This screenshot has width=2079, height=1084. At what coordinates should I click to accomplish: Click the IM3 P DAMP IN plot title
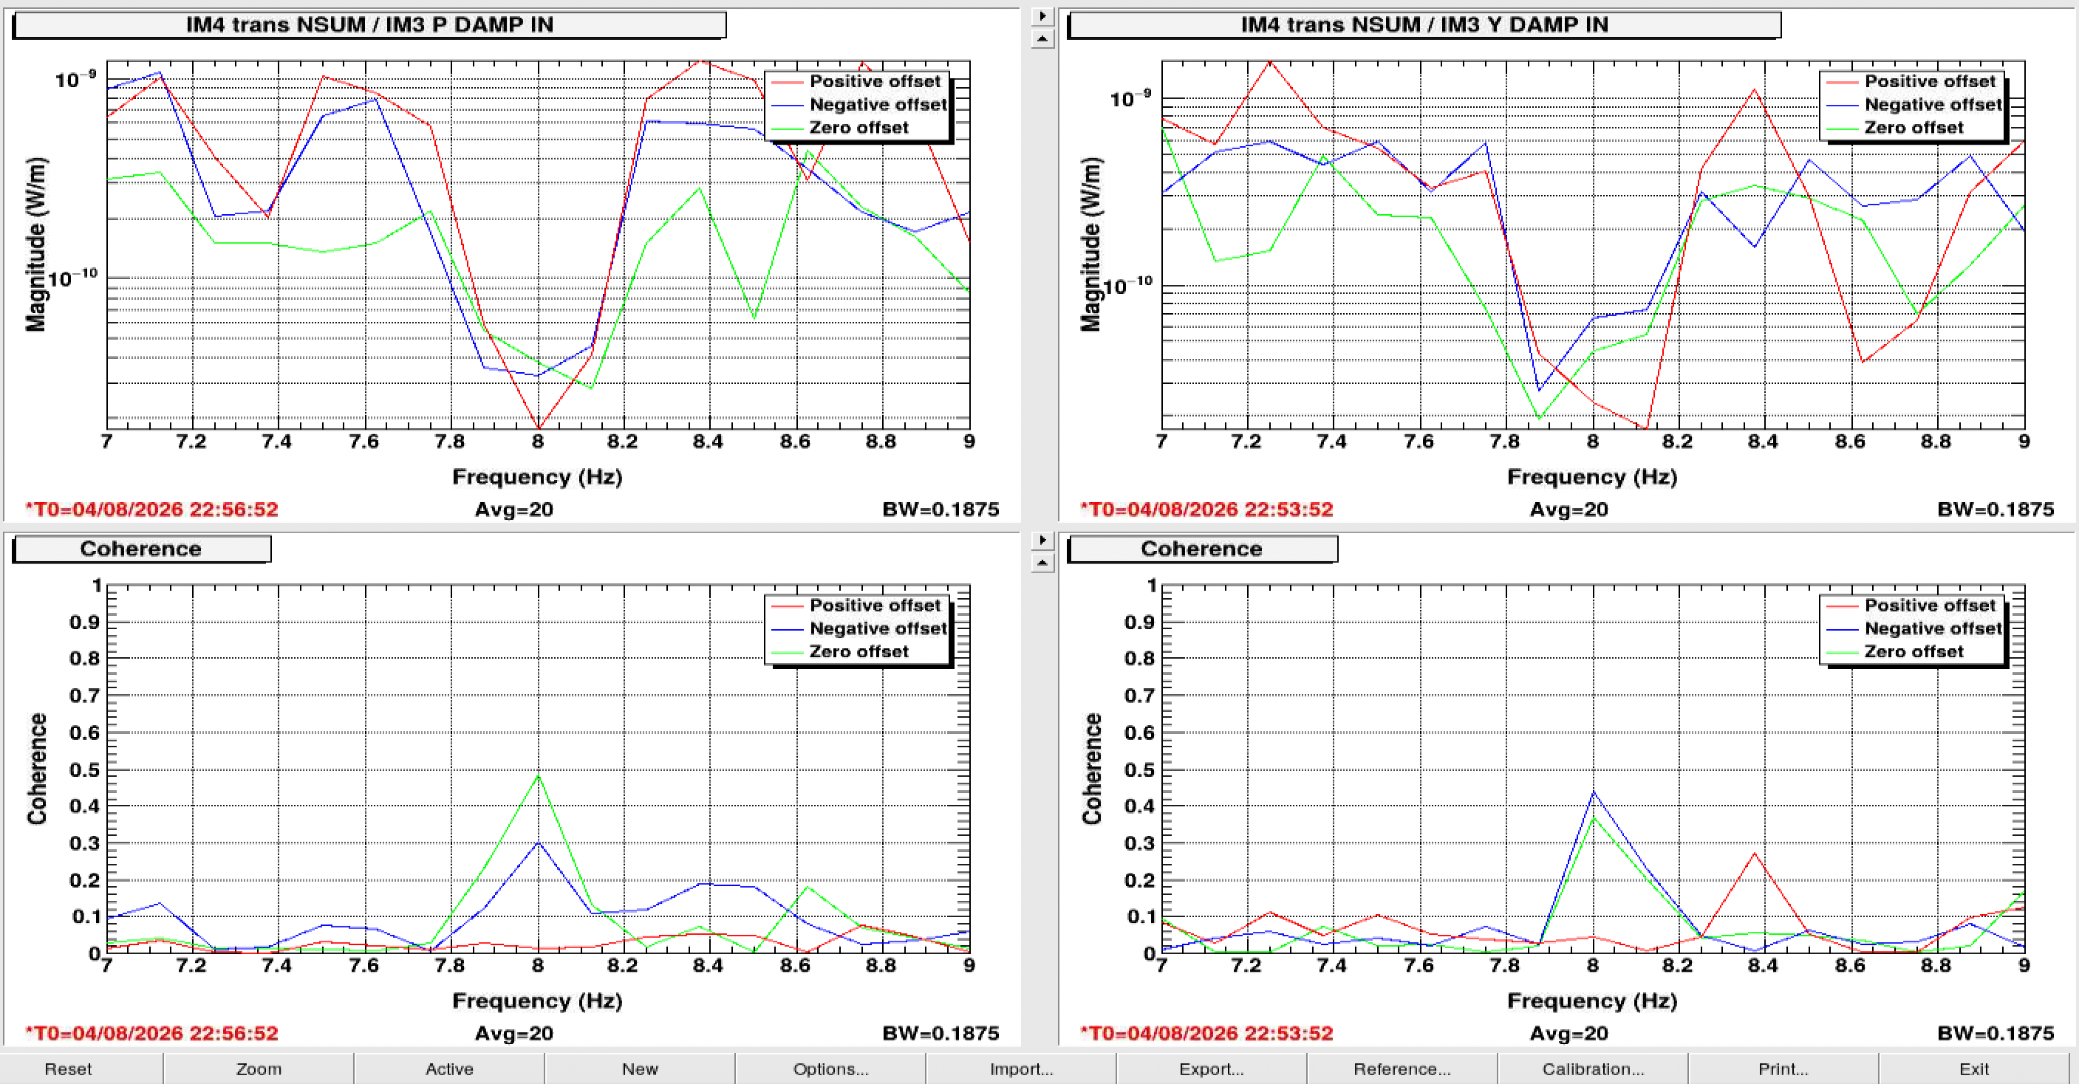[x=369, y=25]
